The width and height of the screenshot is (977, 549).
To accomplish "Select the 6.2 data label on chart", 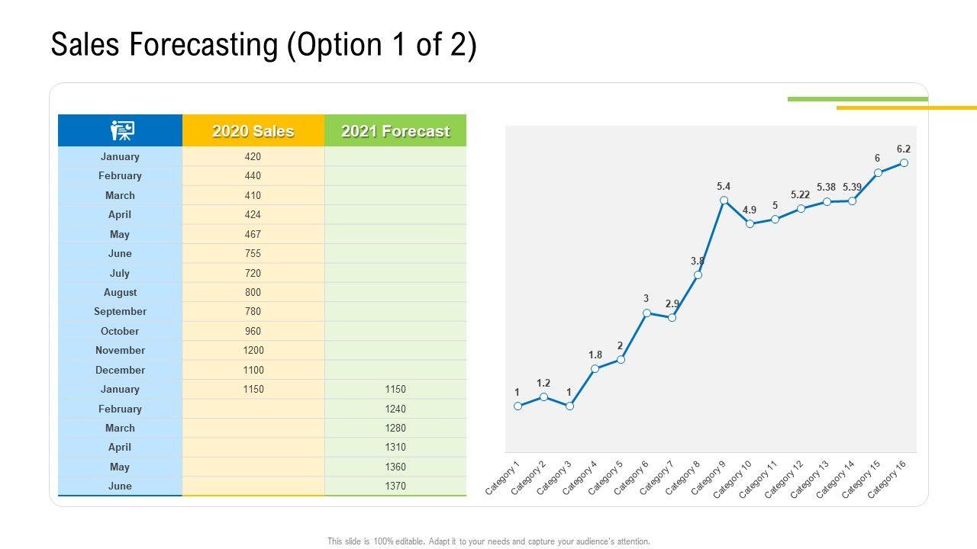I will pos(904,149).
